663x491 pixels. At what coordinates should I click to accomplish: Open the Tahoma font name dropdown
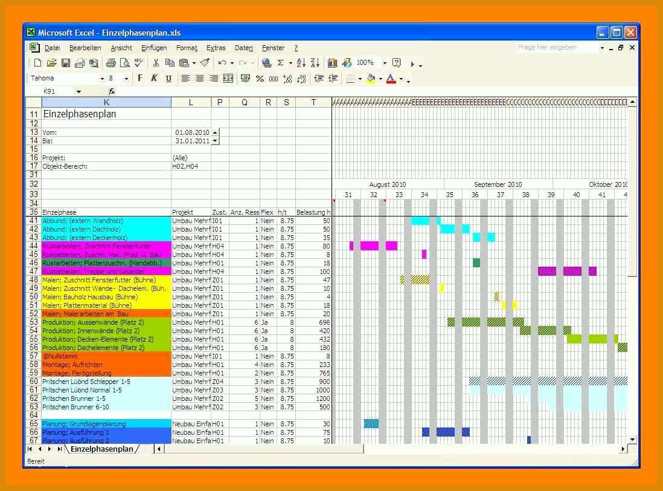[102, 79]
